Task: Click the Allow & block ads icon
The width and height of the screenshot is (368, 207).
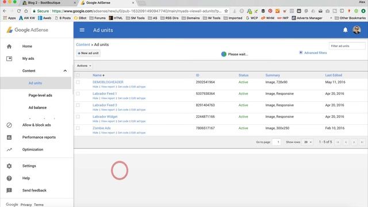Action: [9, 125]
